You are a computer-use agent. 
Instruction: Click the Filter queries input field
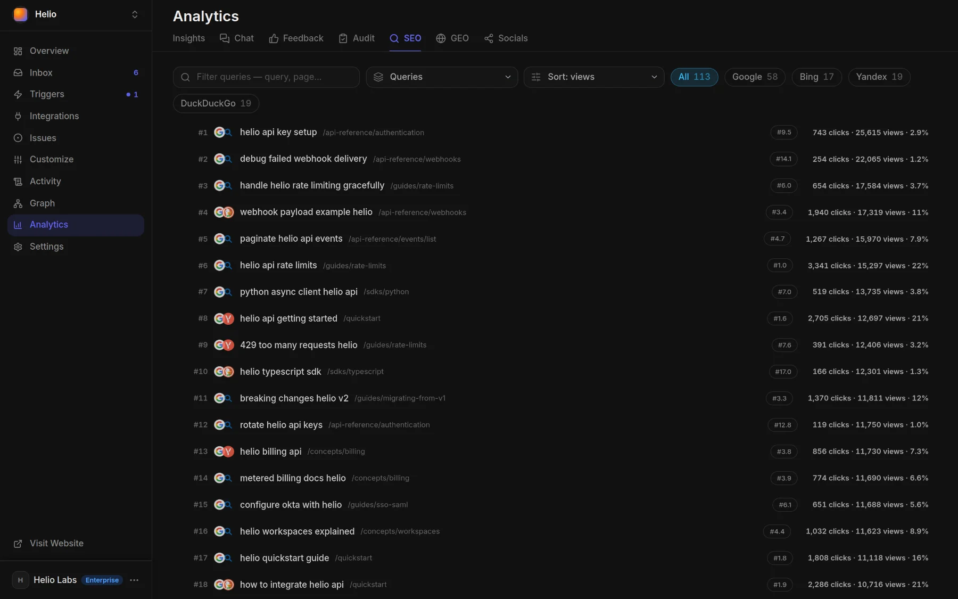click(266, 77)
